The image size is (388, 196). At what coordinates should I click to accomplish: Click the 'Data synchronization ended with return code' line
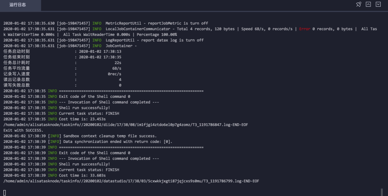[x=88, y=142]
